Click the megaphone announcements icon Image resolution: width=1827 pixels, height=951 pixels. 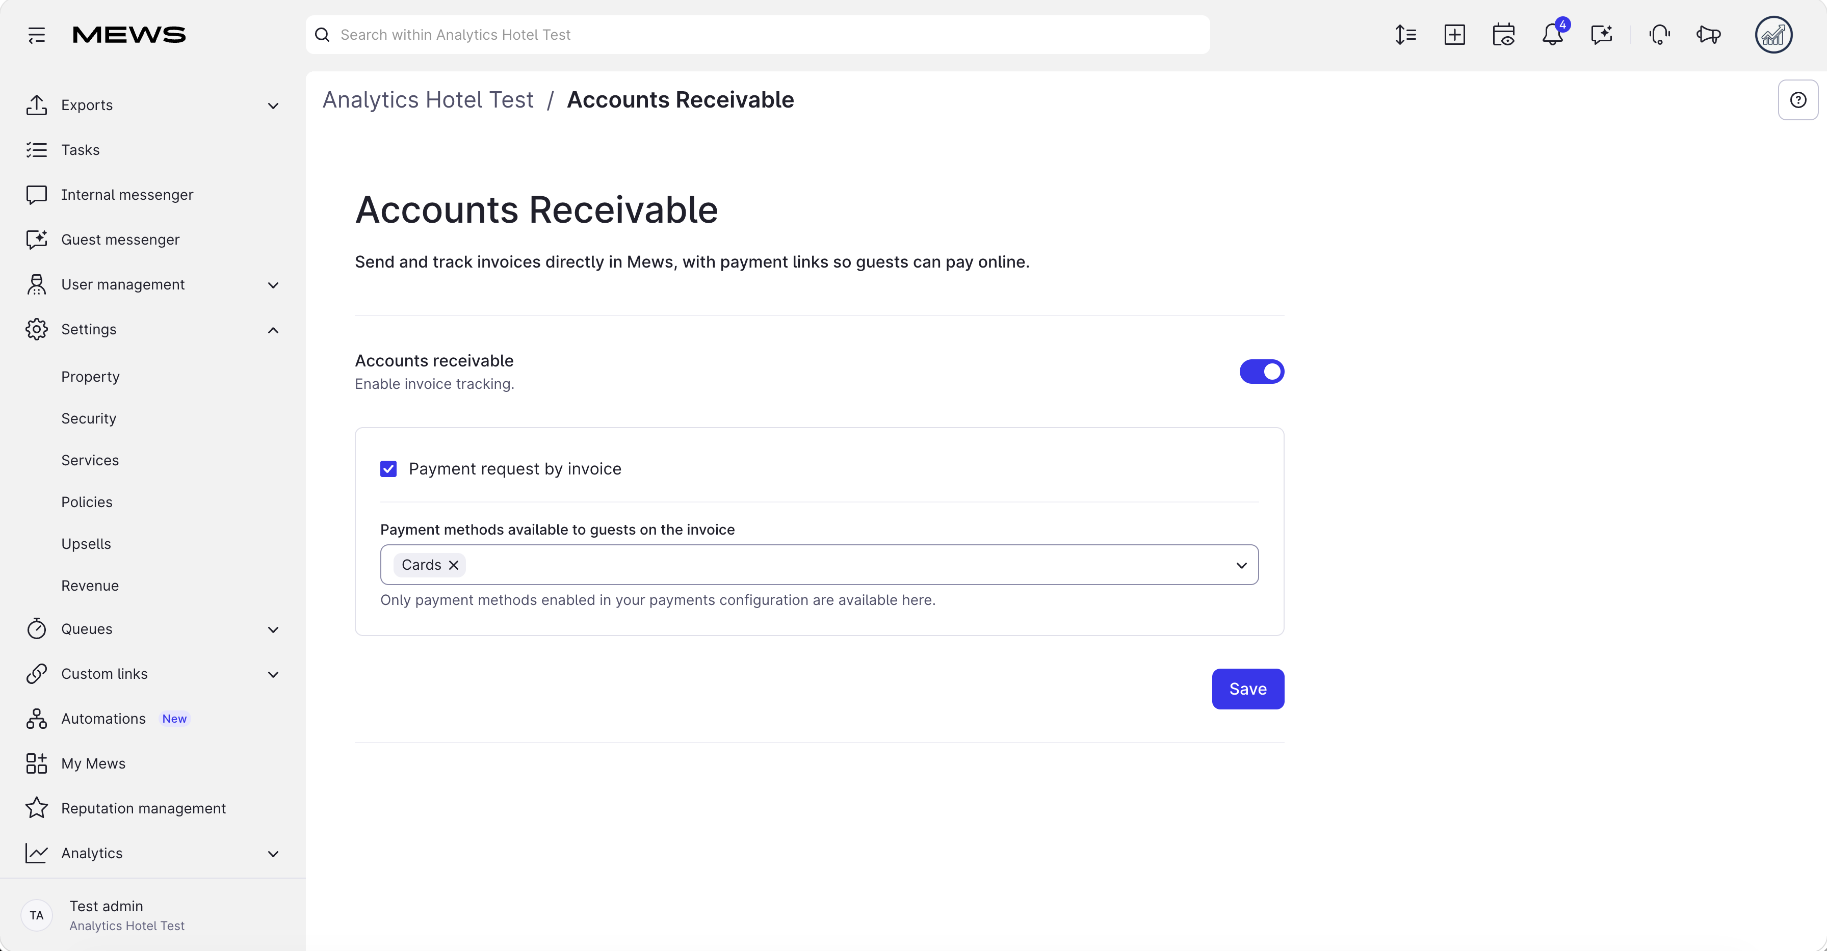(1709, 35)
